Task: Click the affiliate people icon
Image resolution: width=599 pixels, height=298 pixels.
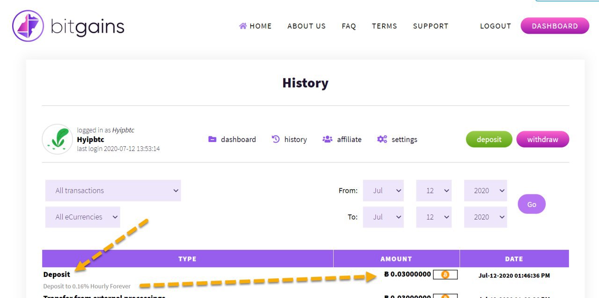Action: tap(327, 139)
